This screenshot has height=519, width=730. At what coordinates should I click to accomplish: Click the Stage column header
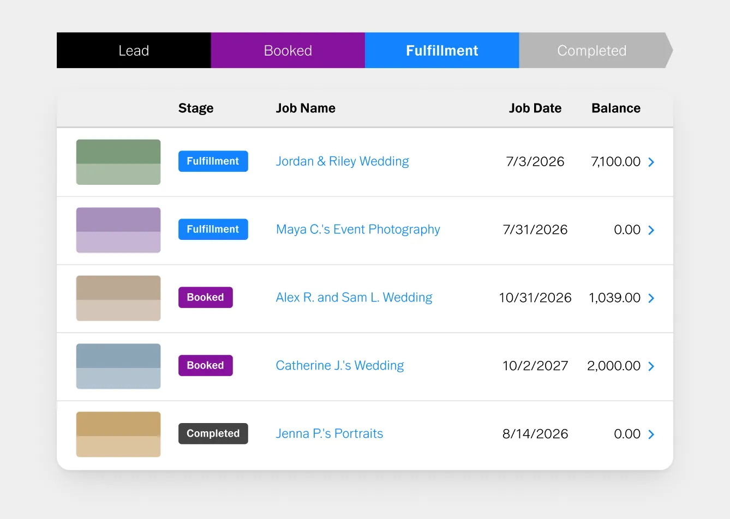coord(196,108)
